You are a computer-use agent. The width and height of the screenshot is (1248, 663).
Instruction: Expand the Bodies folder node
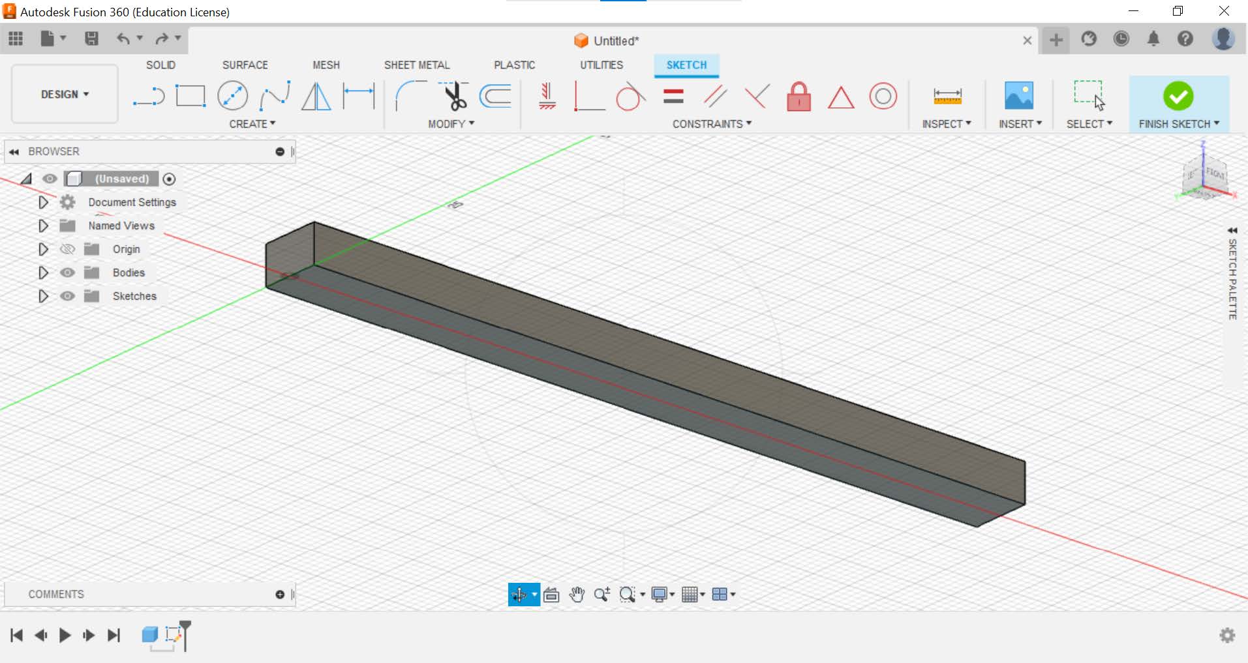click(43, 273)
